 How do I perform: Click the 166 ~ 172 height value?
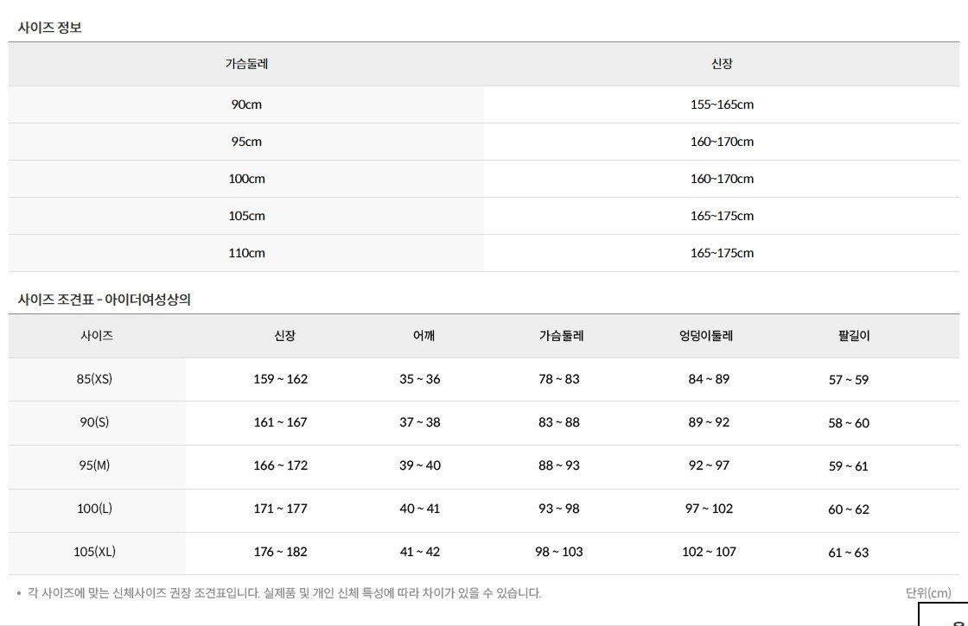click(280, 465)
